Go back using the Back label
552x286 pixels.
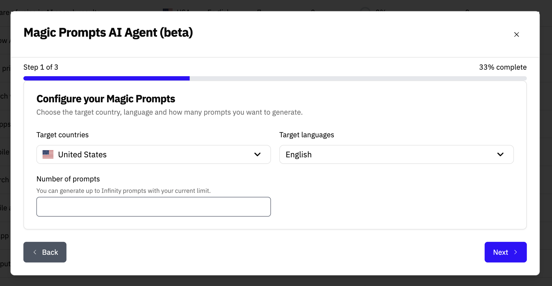(50, 252)
